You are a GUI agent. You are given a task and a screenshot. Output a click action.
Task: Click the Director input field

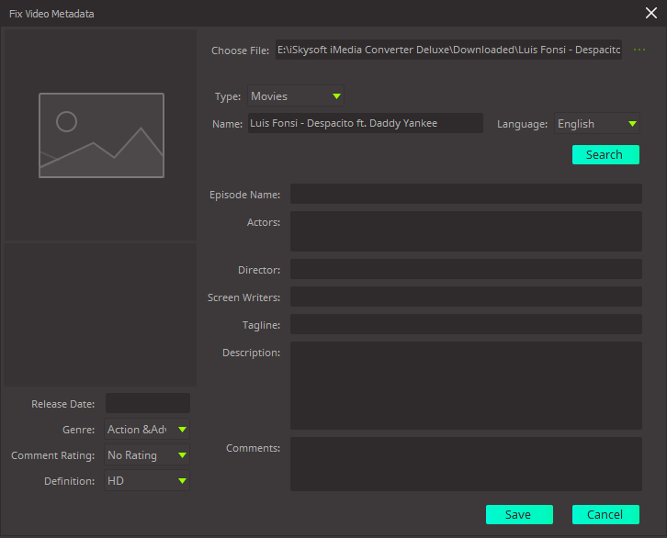466,269
